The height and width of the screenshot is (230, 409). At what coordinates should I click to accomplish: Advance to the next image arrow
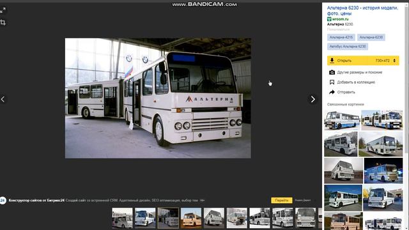point(313,99)
